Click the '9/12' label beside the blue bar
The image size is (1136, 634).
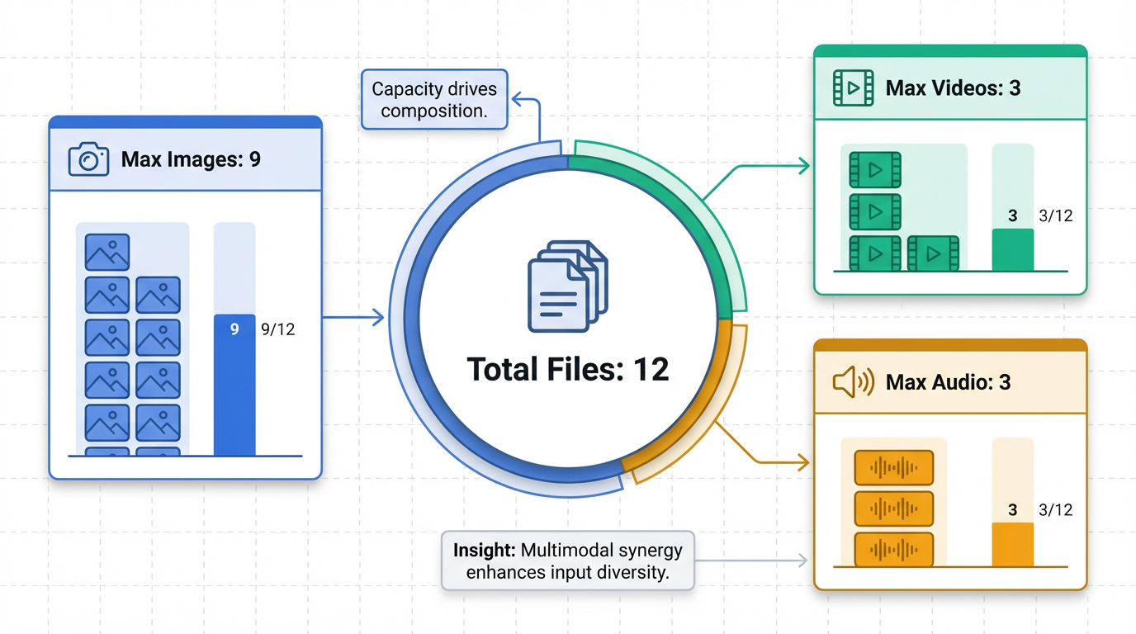(277, 329)
